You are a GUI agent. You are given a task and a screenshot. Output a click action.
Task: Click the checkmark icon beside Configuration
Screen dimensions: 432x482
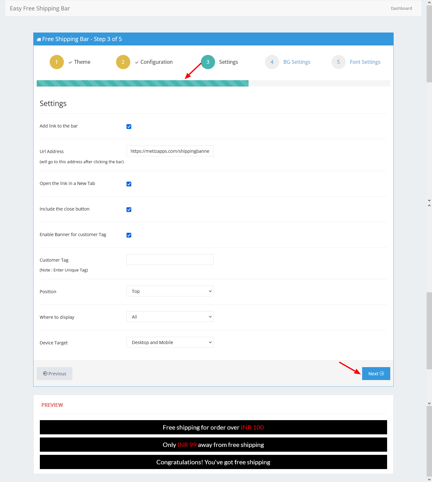pos(137,62)
